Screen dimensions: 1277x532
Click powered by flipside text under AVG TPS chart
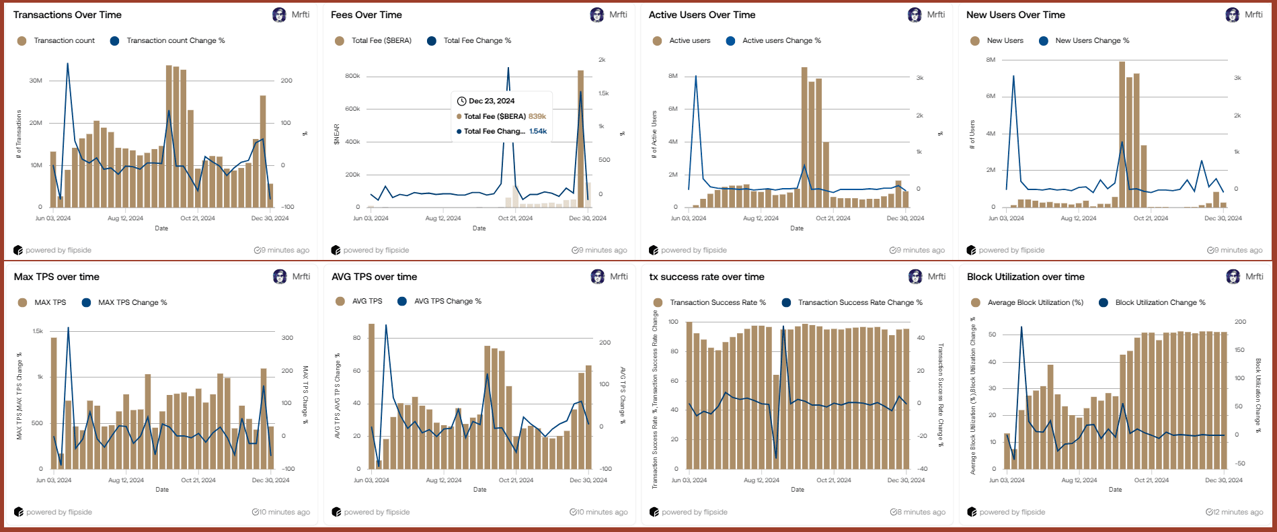point(377,512)
